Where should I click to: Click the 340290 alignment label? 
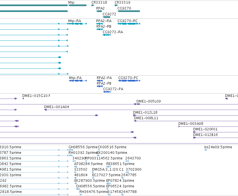pyautogui.click(x=79, y=158)
